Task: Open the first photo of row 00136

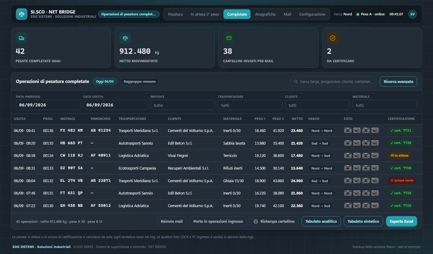Action: tap(348, 130)
